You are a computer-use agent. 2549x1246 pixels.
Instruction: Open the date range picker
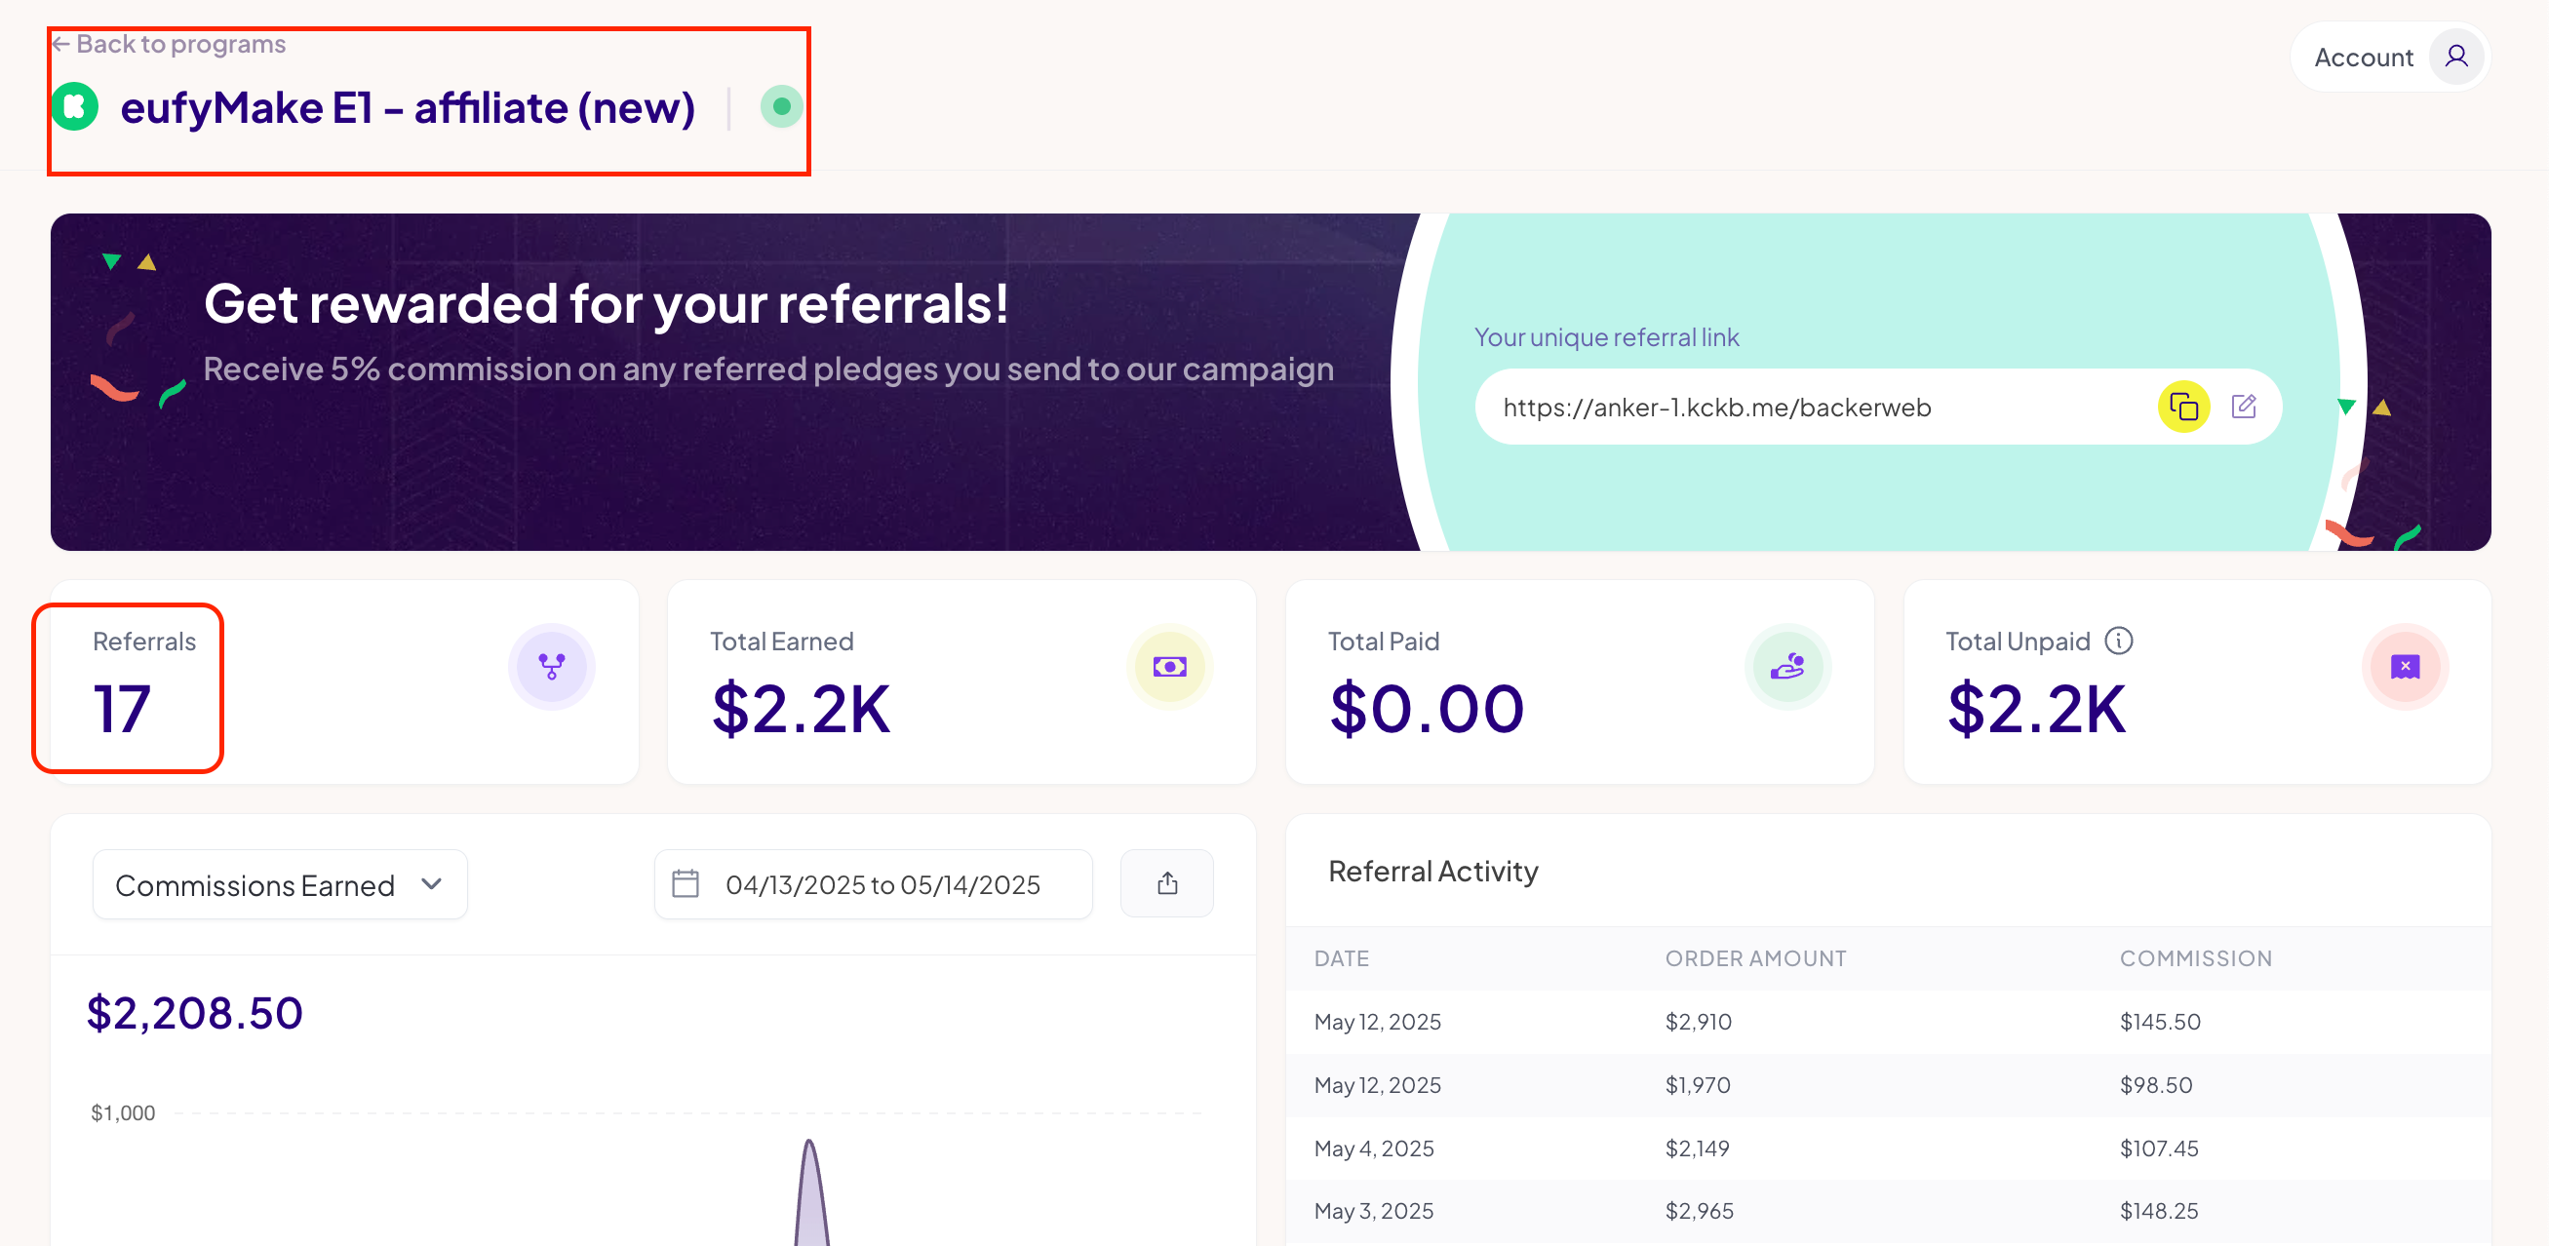881,883
